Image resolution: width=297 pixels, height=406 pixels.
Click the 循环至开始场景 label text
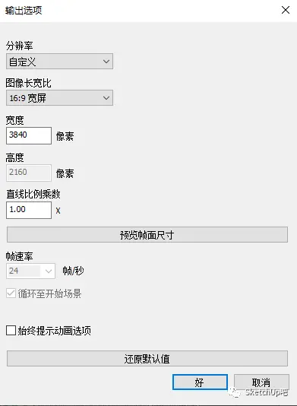49,293
